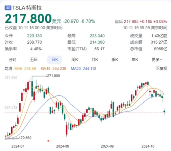Click the 均线 moving average label
171x151 pixels.
[8, 69]
